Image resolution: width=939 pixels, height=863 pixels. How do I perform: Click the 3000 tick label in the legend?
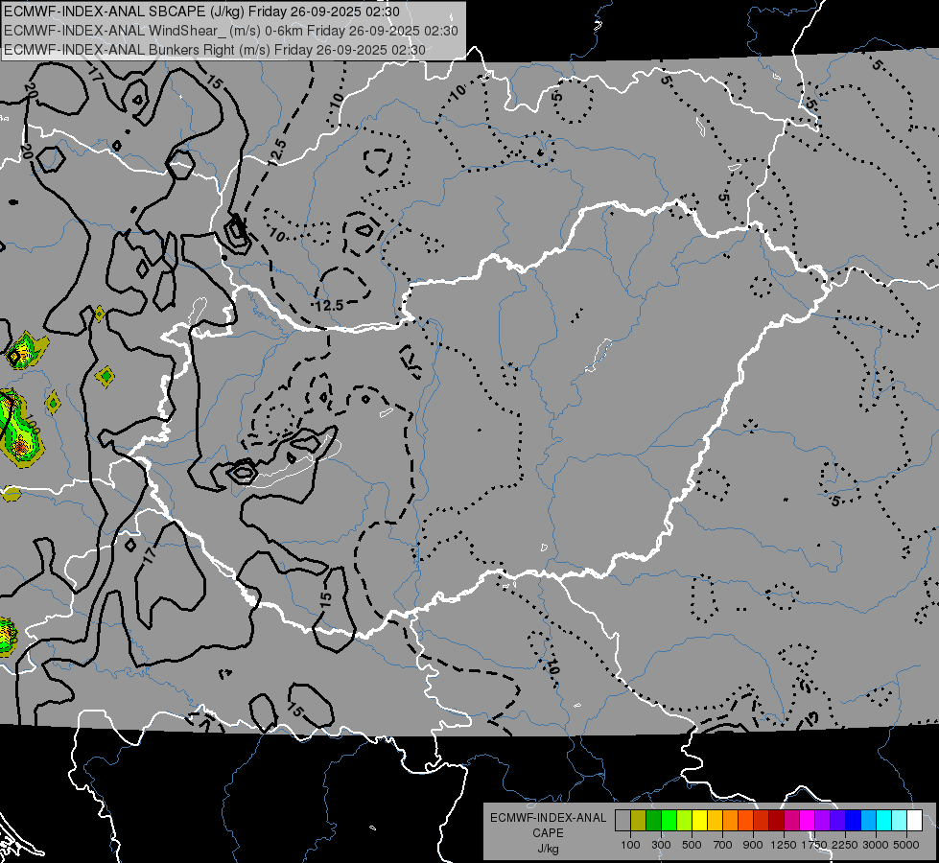(876, 845)
